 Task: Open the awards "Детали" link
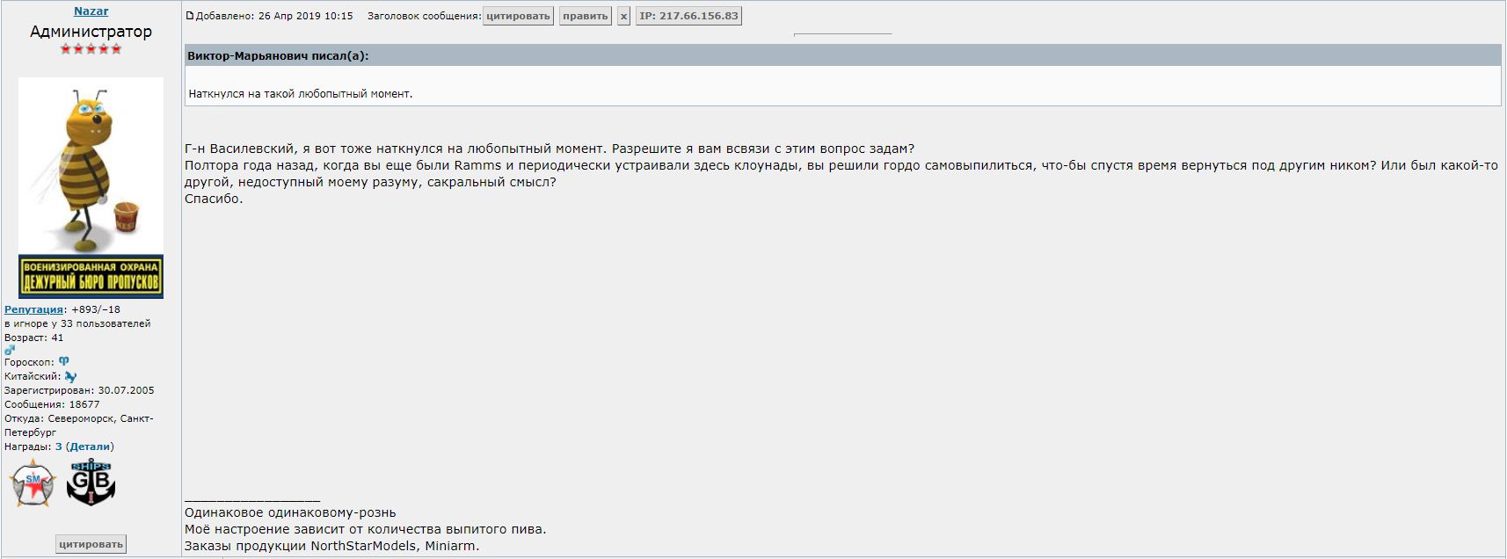click(90, 446)
